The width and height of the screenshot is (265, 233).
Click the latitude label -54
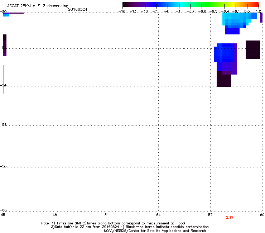point(3,85)
